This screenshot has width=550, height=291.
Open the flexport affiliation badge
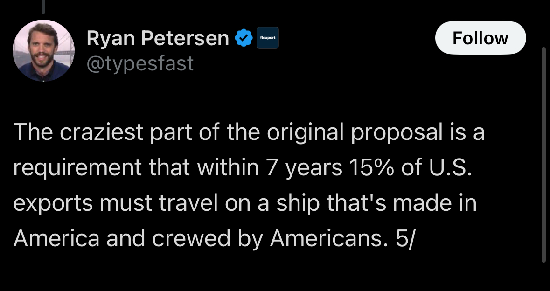pyautogui.click(x=268, y=38)
